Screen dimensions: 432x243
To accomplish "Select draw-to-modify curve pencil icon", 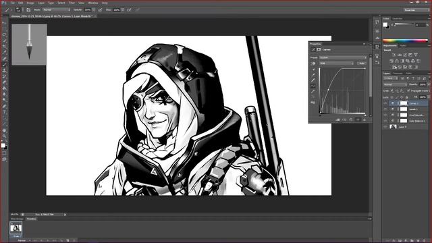I will (313, 91).
